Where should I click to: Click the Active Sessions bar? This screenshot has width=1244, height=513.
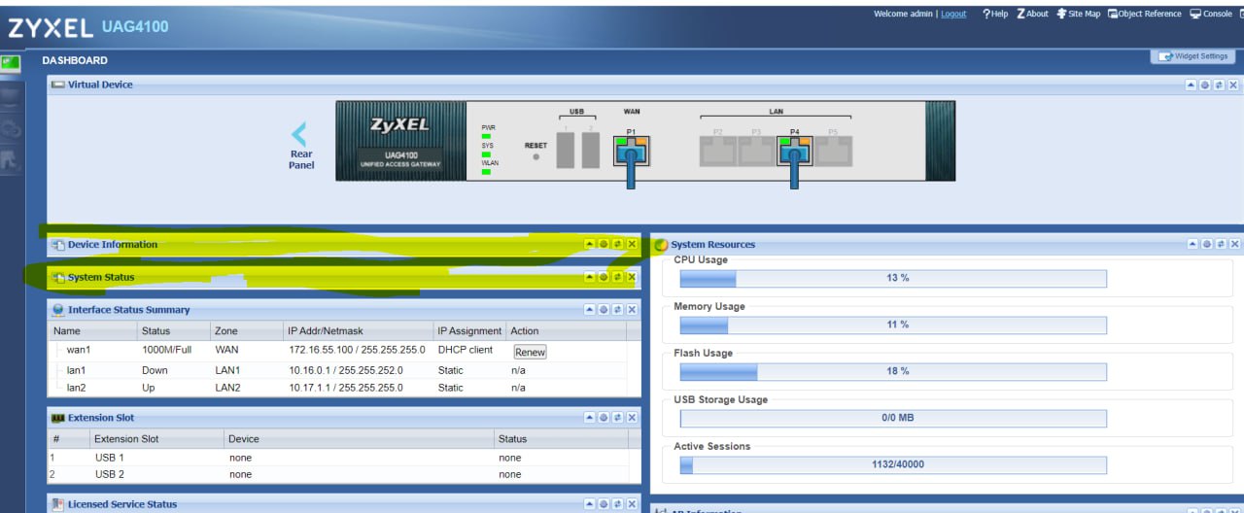(893, 464)
